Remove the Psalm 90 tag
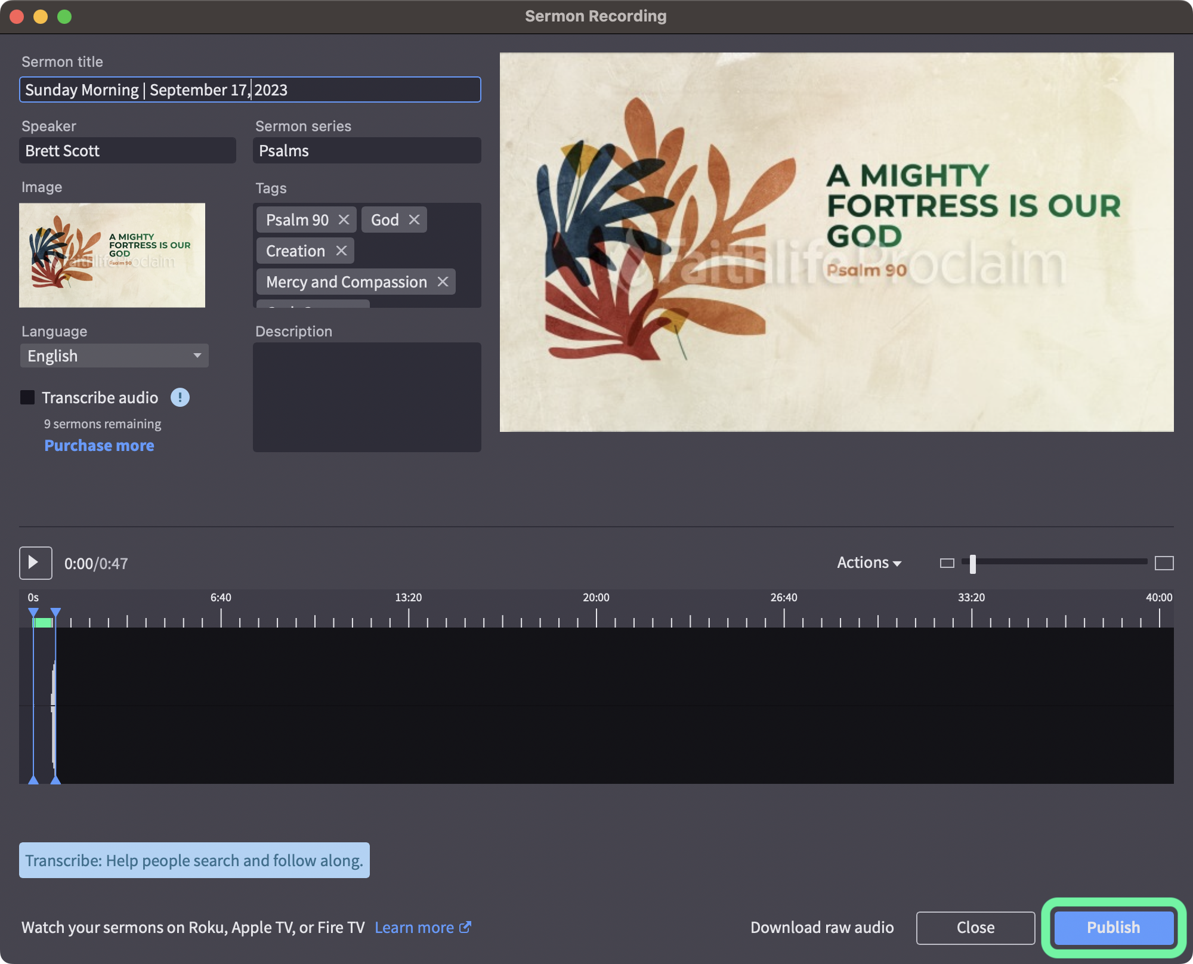Image resolution: width=1193 pixels, height=964 pixels. click(x=344, y=220)
